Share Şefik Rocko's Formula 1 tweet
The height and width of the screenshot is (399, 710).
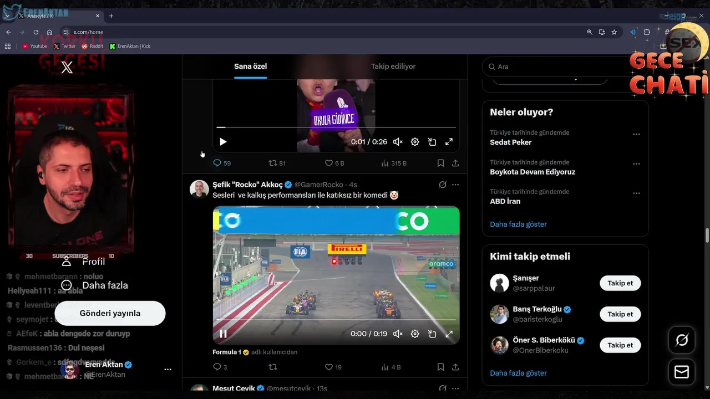coord(455,367)
